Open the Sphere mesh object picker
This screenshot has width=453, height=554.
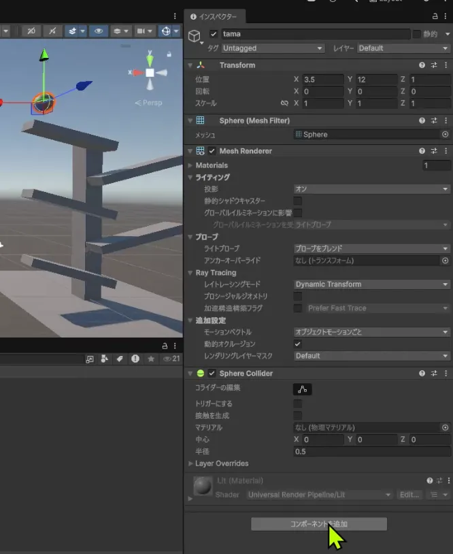click(446, 135)
